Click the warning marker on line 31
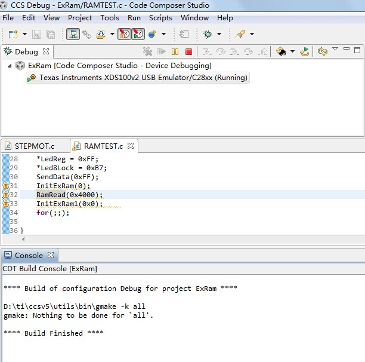This screenshot has height=362, width=365. pyautogui.click(x=5, y=186)
